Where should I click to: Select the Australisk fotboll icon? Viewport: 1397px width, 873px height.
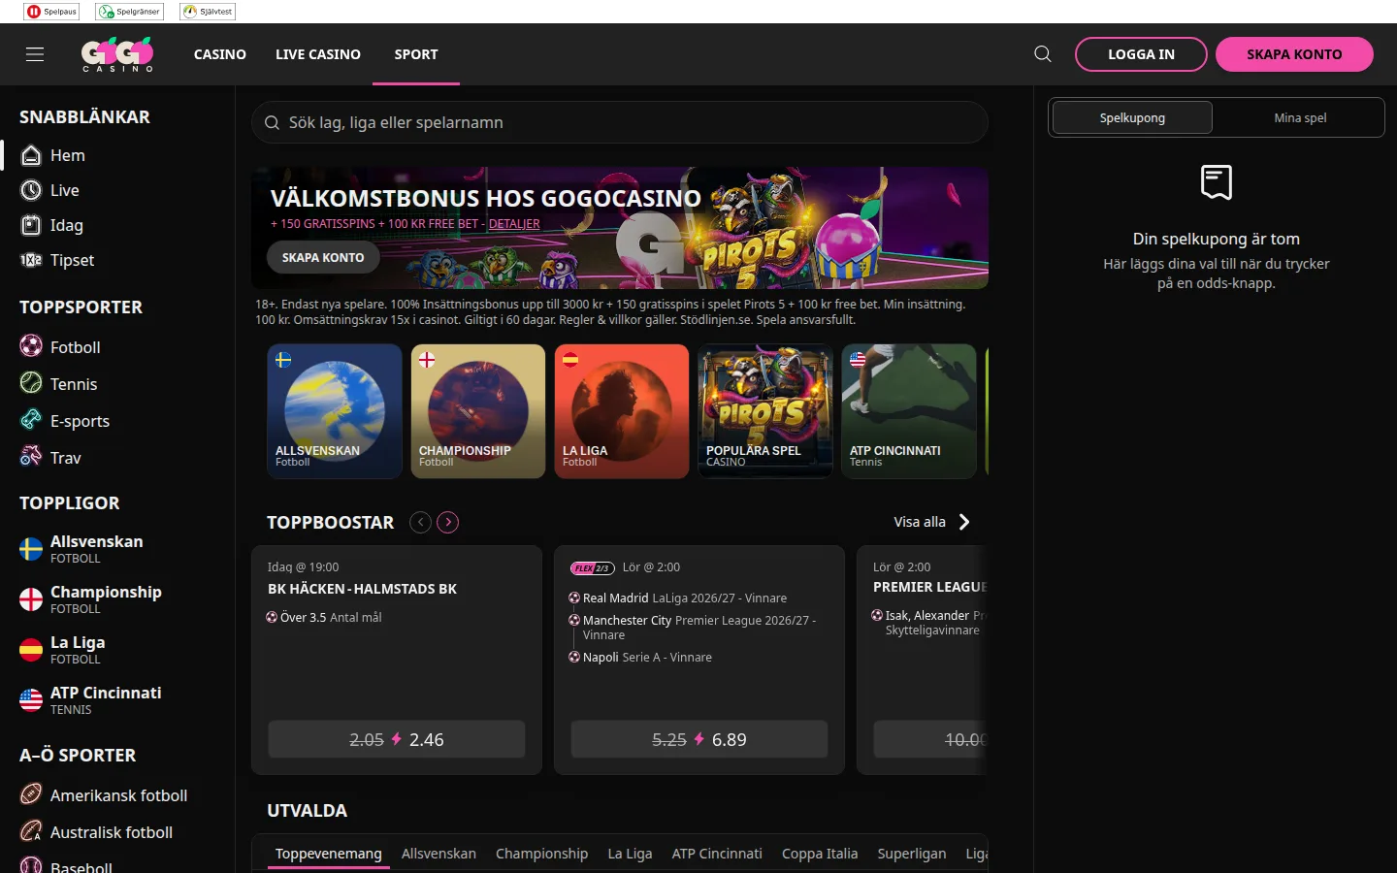click(x=31, y=831)
